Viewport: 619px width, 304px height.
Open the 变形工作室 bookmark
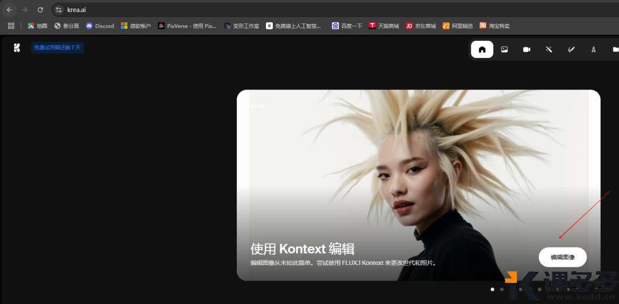[x=242, y=26]
